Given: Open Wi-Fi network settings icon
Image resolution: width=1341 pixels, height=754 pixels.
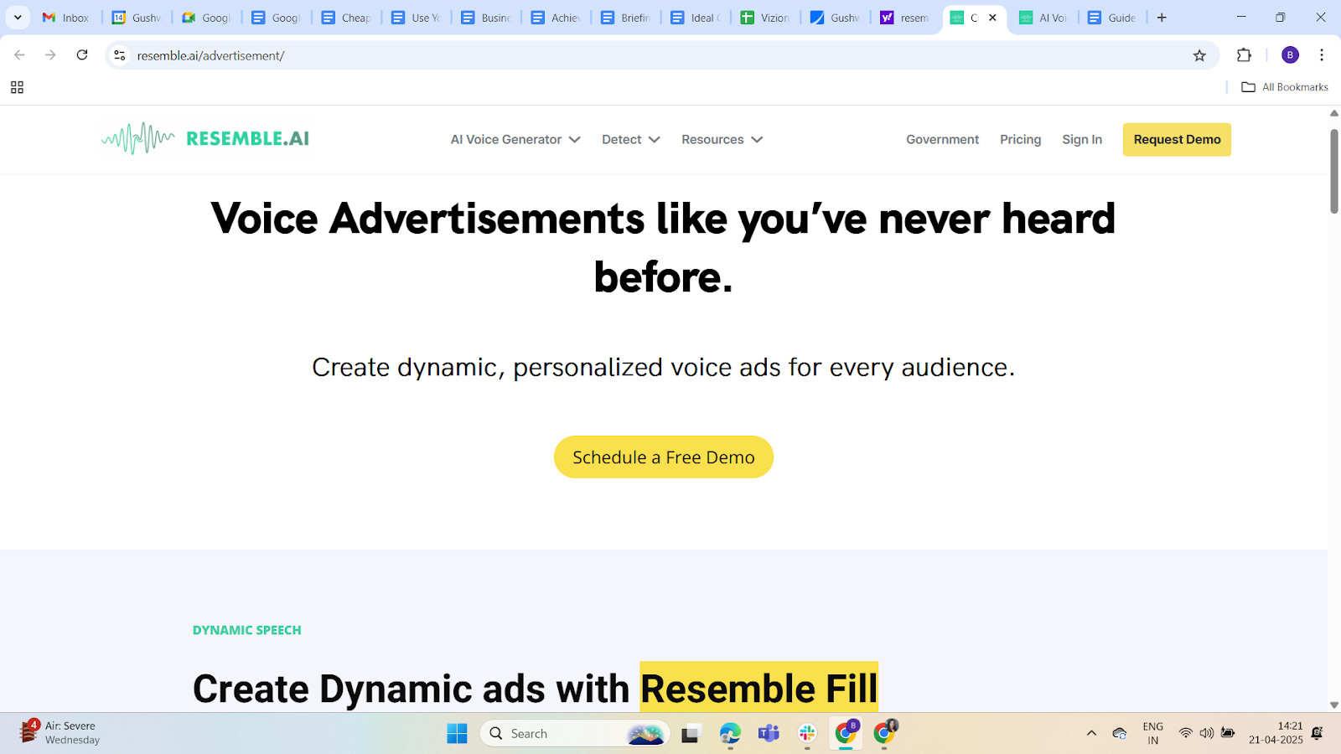Looking at the screenshot, I should click(x=1185, y=733).
